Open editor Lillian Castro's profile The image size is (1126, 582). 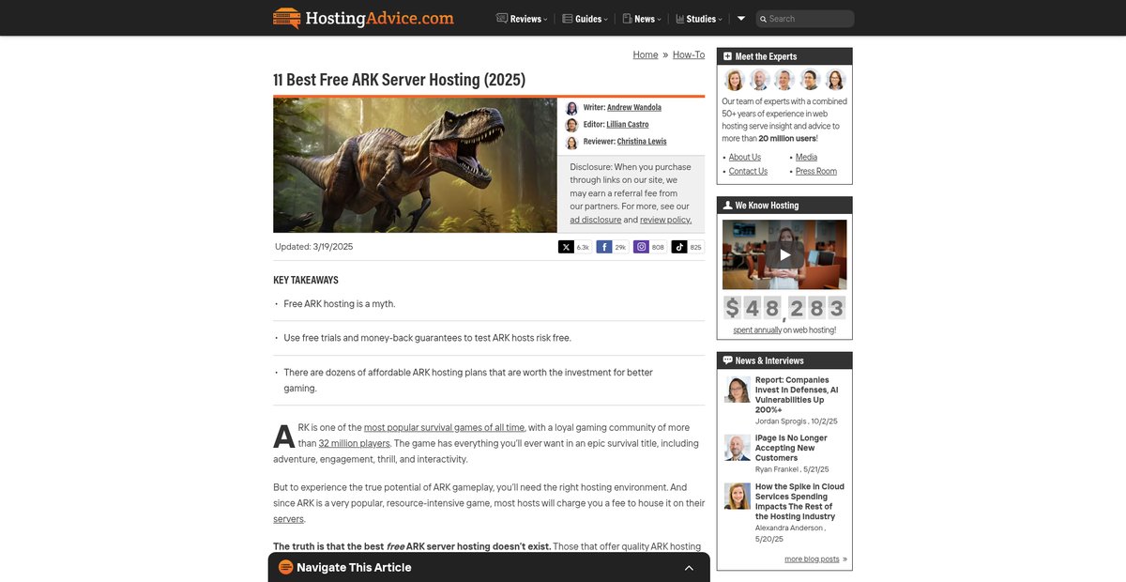[628, 125]
